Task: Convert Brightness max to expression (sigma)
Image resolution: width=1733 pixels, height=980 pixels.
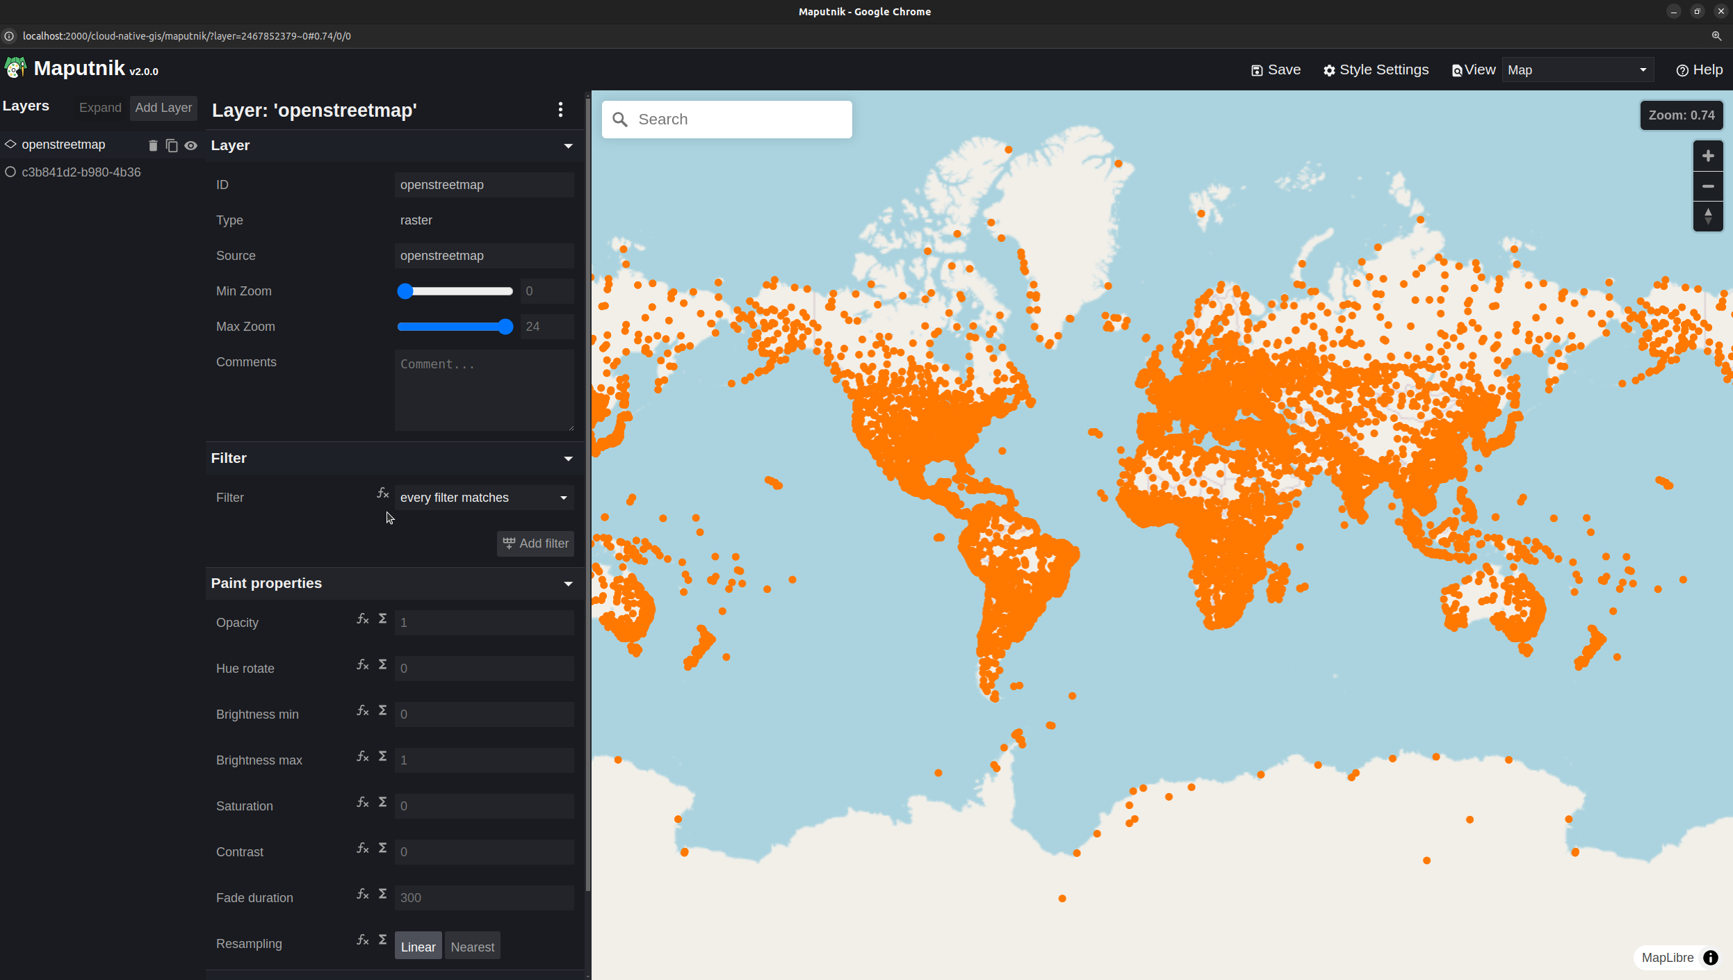Action: pyautogui.click(x=382, y=756)
